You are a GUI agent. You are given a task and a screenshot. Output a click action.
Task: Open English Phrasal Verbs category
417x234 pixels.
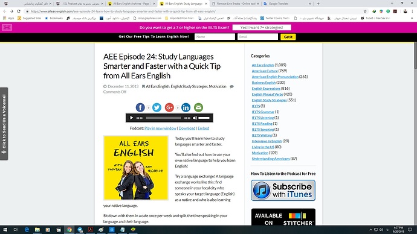267,94
